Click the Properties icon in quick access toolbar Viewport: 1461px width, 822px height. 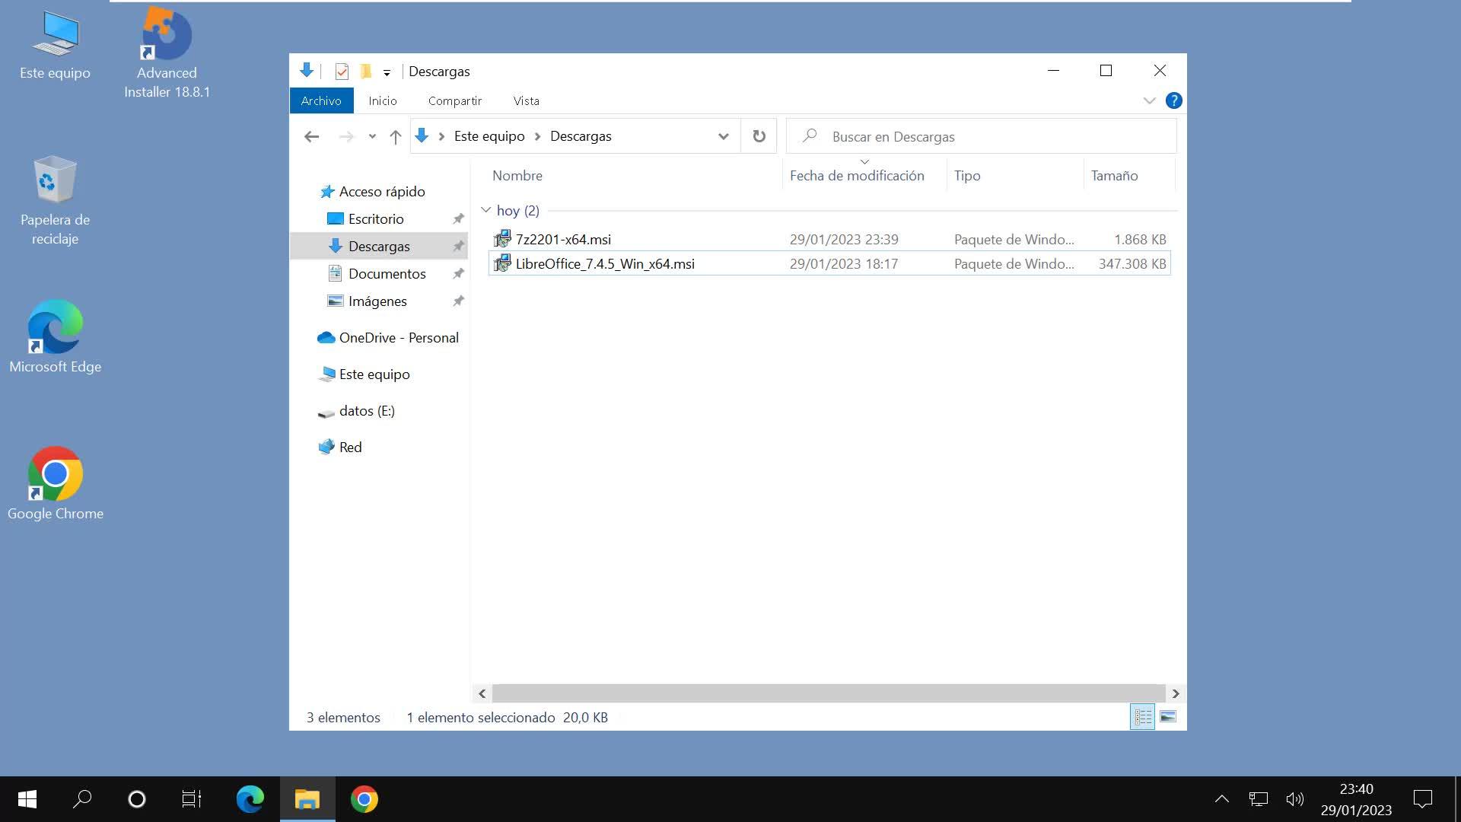[342, 71]
